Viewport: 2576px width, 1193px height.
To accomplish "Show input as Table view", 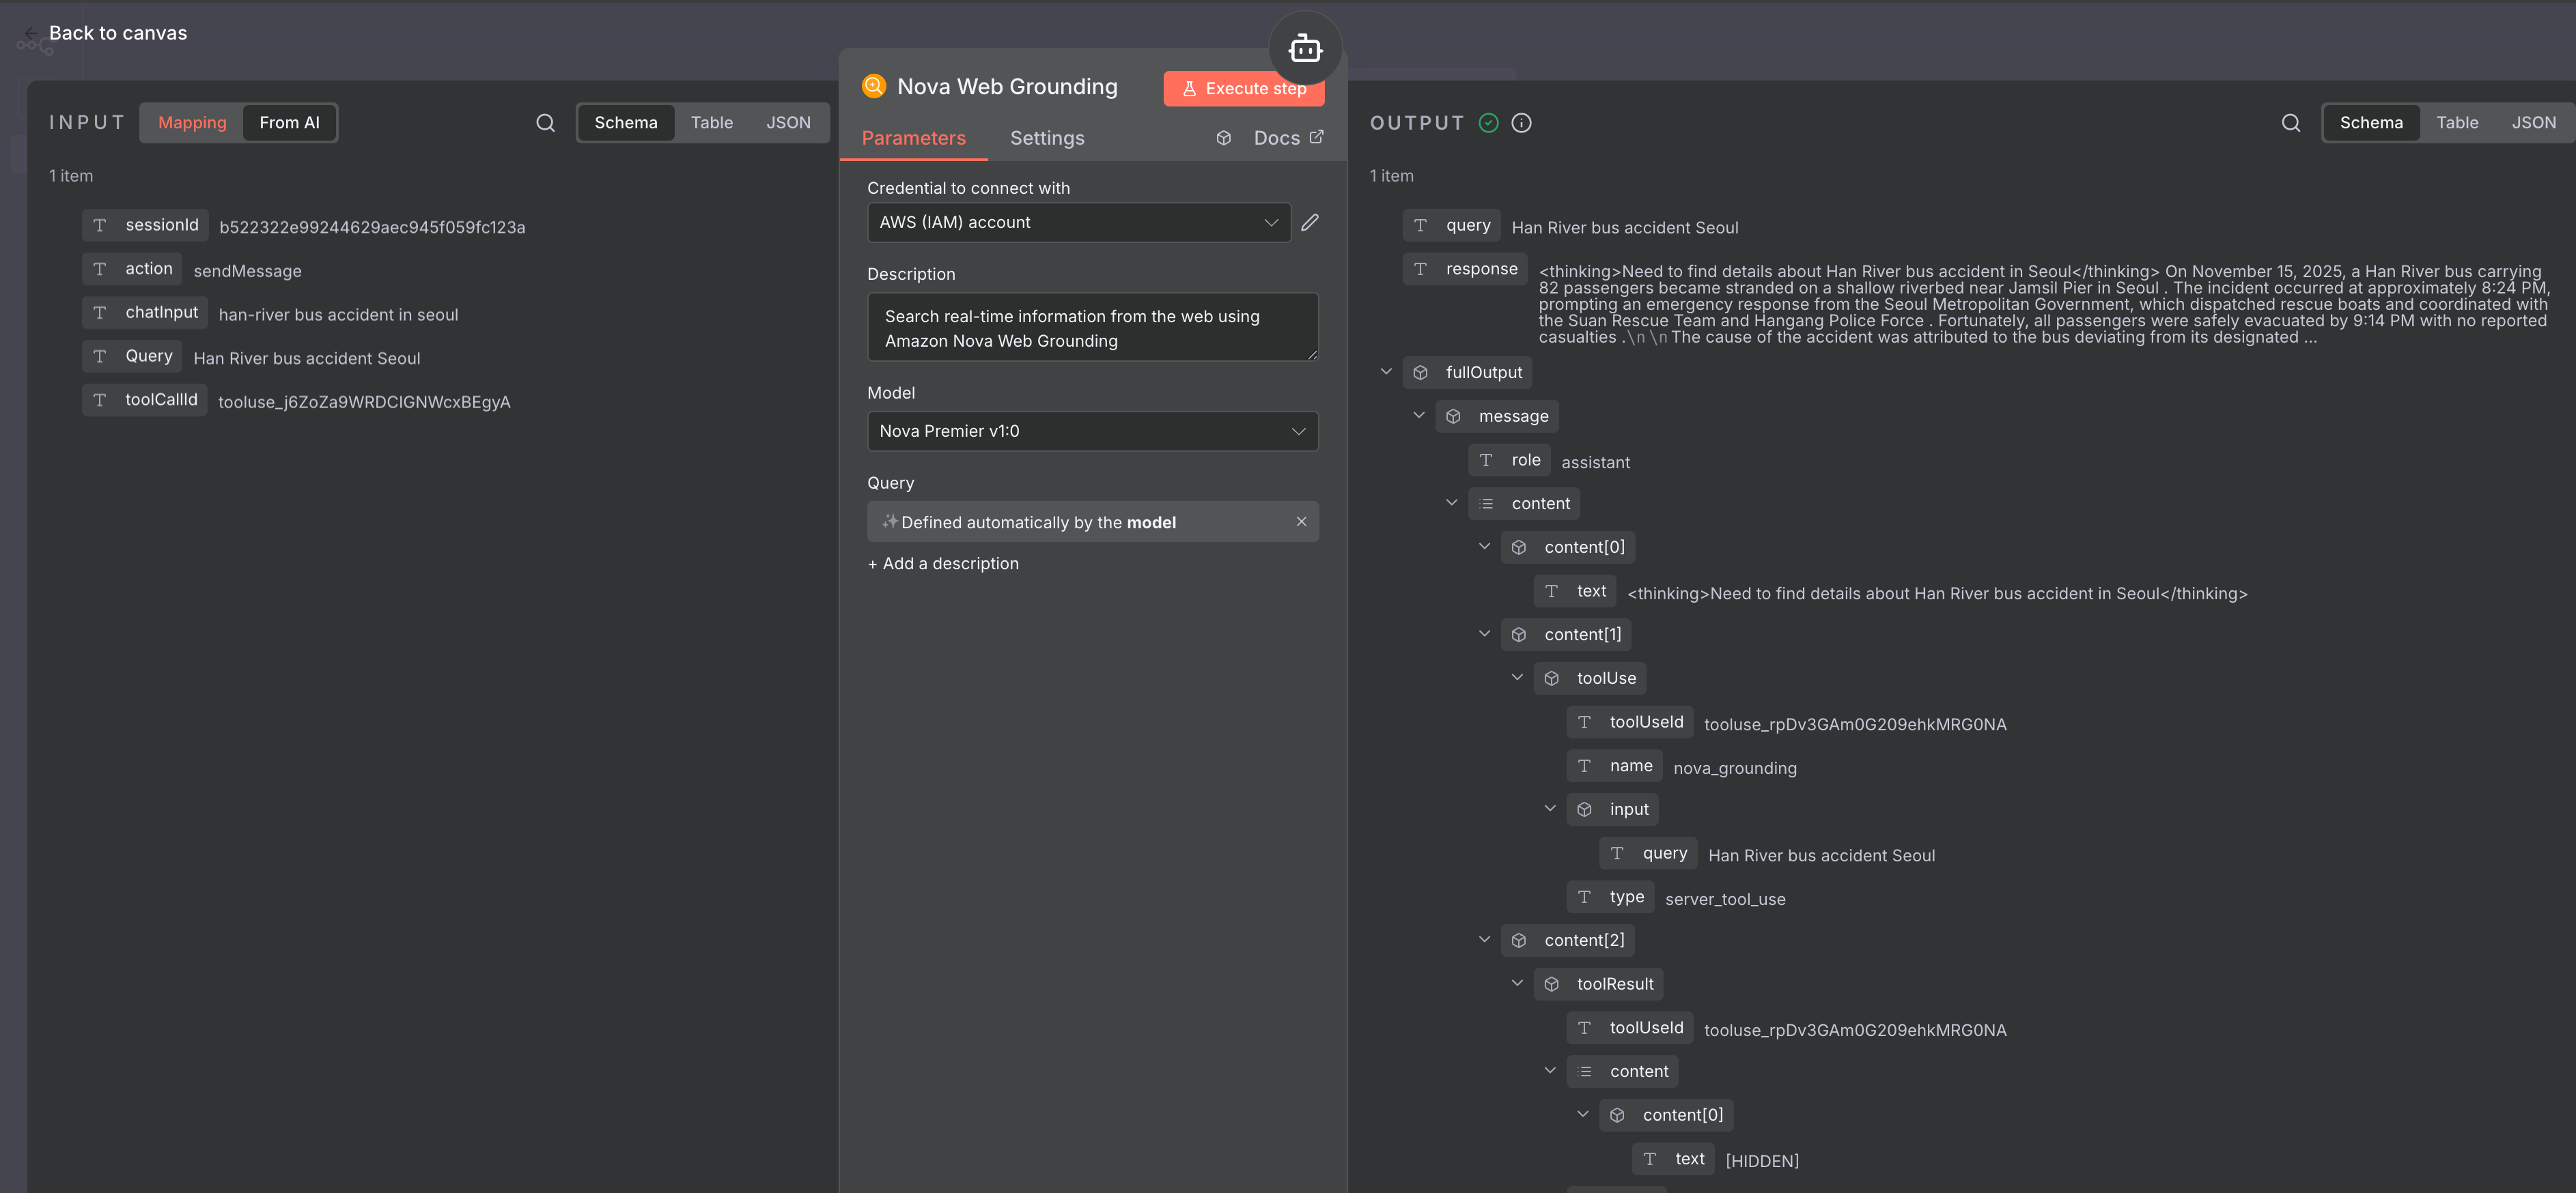I will pyautogui.click(x=711, y=123).
